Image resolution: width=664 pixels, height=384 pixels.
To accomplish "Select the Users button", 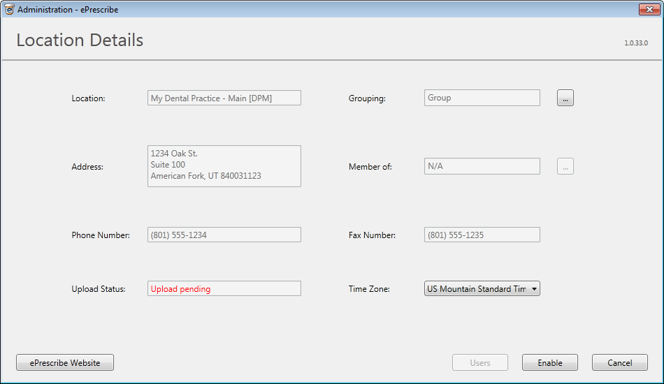I will pos(479,363).
